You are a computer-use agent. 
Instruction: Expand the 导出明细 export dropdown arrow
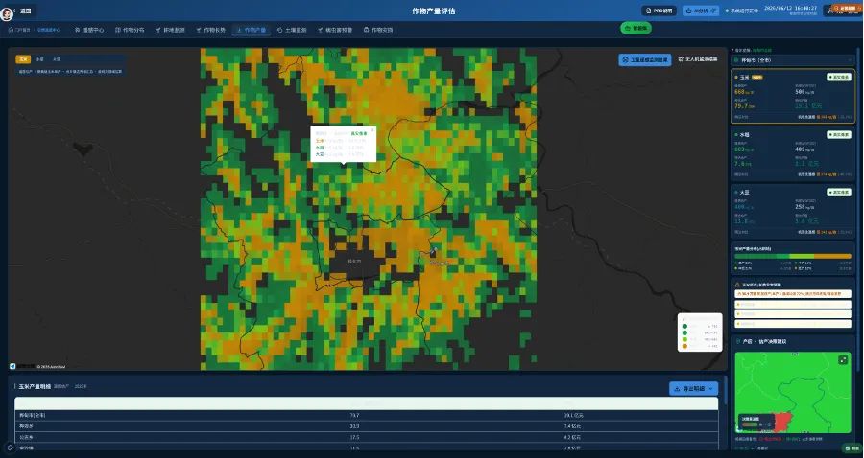click(x=710, y=389)
